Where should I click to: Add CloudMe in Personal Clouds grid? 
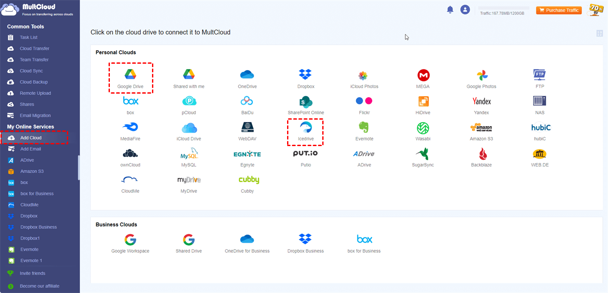click(130, 184)
